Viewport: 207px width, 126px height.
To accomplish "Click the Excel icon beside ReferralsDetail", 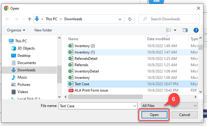I will point(71,58).
